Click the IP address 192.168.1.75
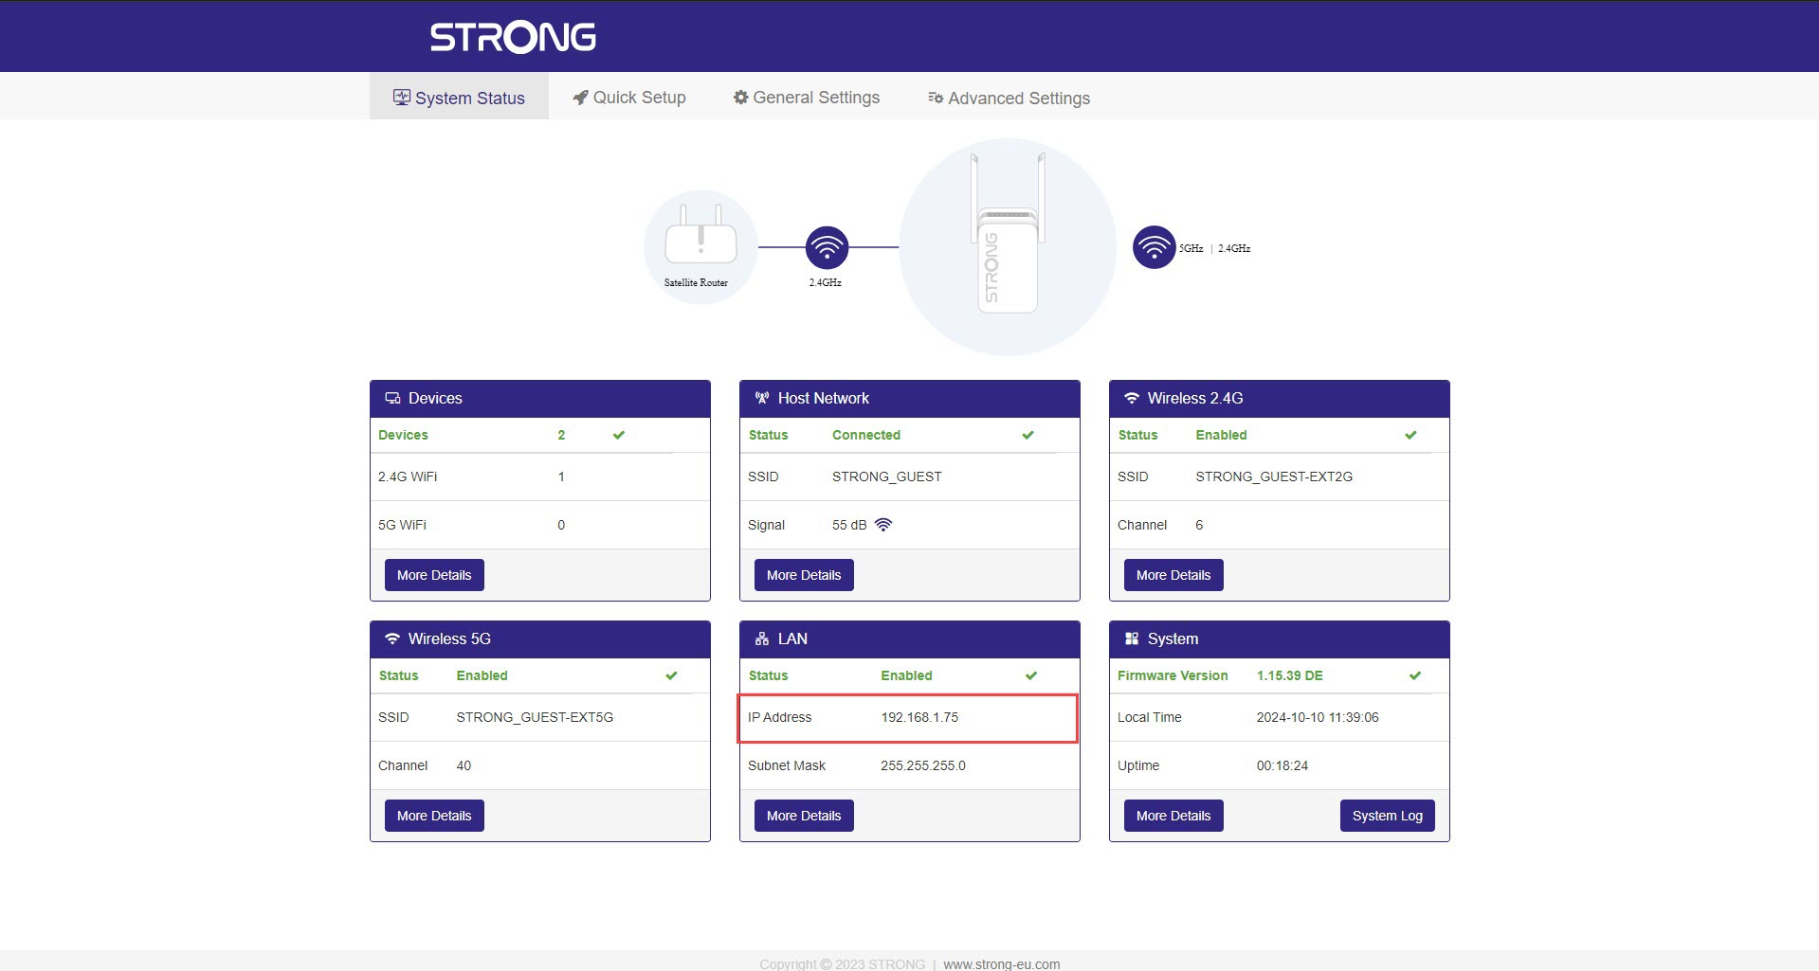The image size is (1819, 971). [919, 717]
